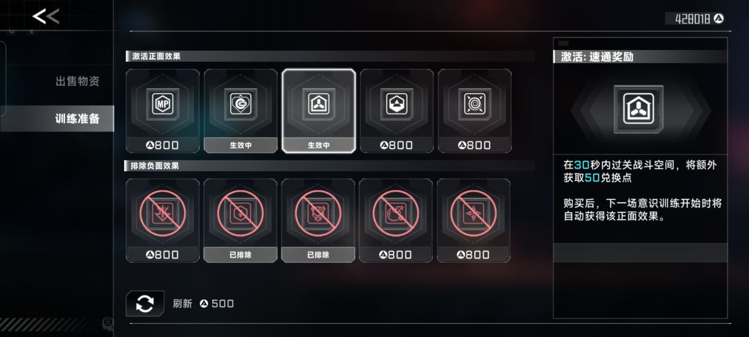Select the last crossed-out negative effect icon
The image size is (749, 337).
(x=474, y=214)
